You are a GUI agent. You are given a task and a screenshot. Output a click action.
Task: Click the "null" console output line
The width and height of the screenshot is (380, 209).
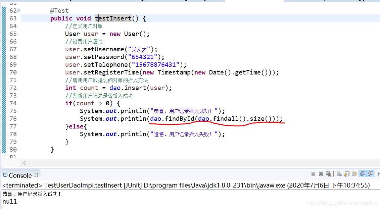[10, 202]
